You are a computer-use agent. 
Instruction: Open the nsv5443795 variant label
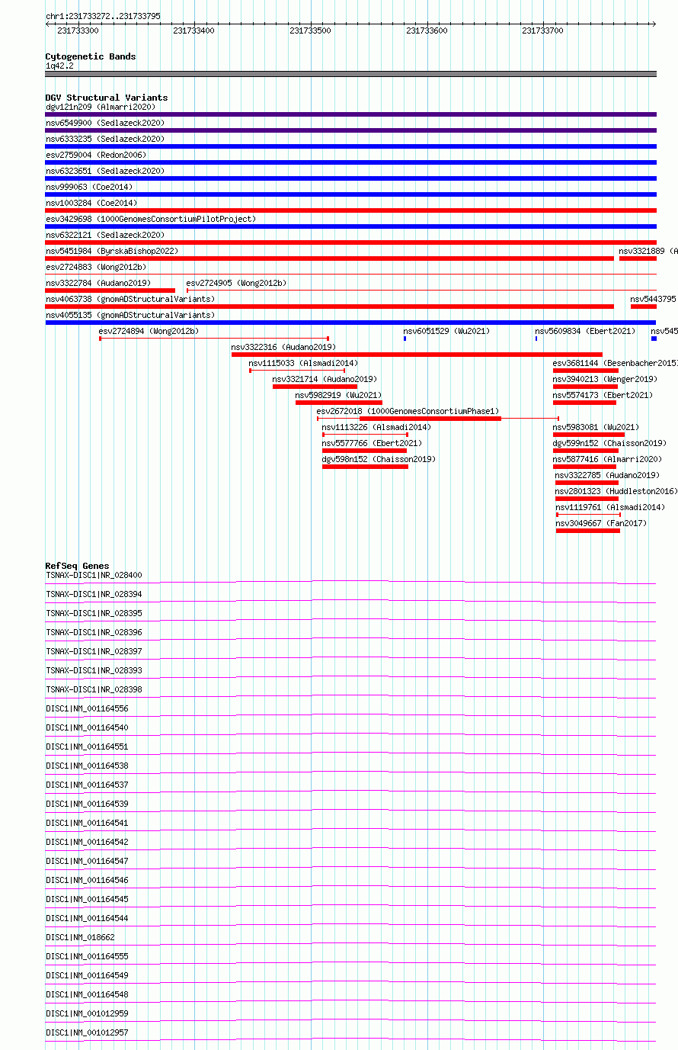coord(654,299)
